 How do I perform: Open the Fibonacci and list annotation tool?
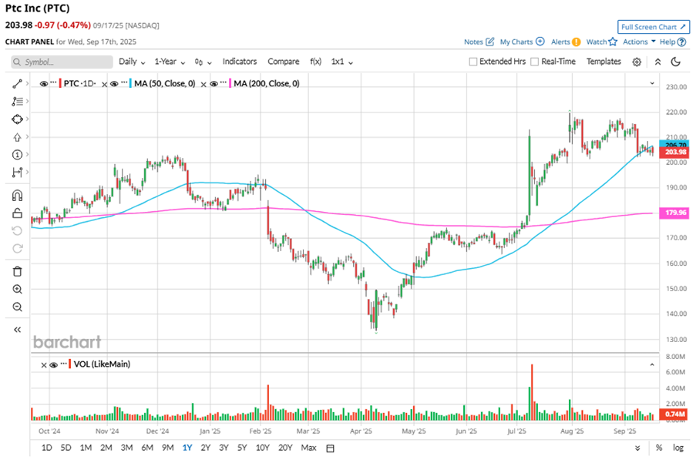click(17, 102)
